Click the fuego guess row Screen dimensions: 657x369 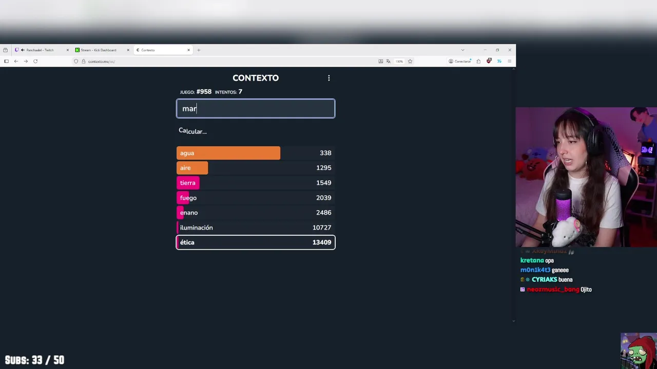click(256, 197)
